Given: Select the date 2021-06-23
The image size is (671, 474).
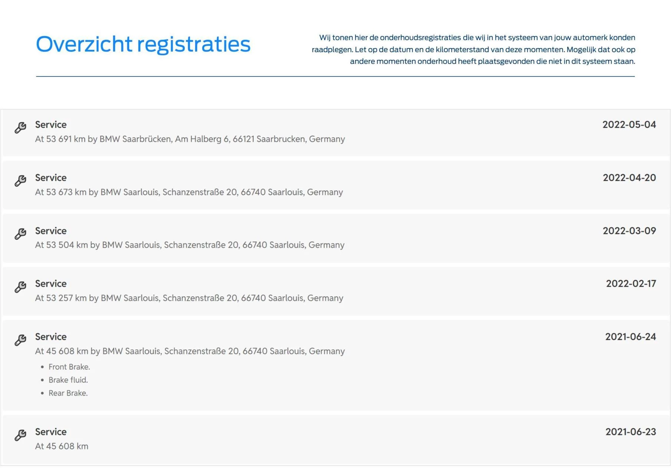Looking at the screenshot, I should click(x=631, y=432).
